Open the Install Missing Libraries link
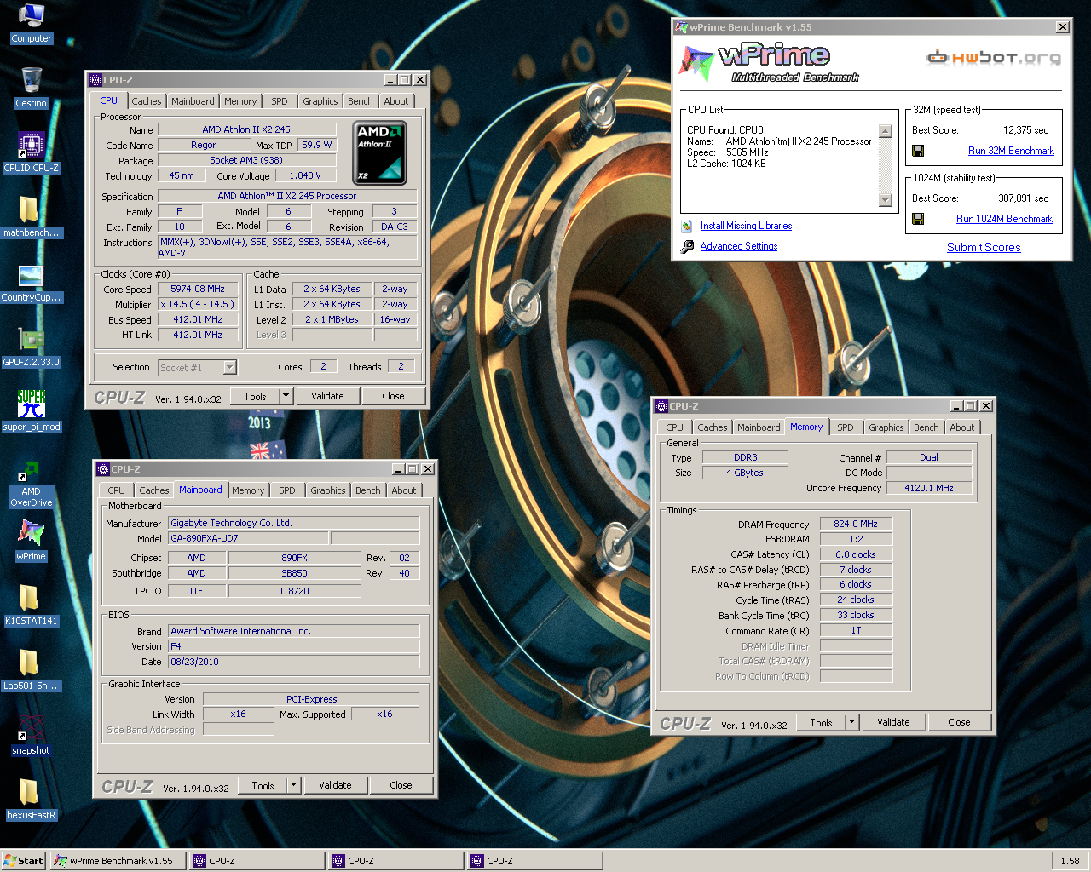1091x872 pixels. [746, 226]
